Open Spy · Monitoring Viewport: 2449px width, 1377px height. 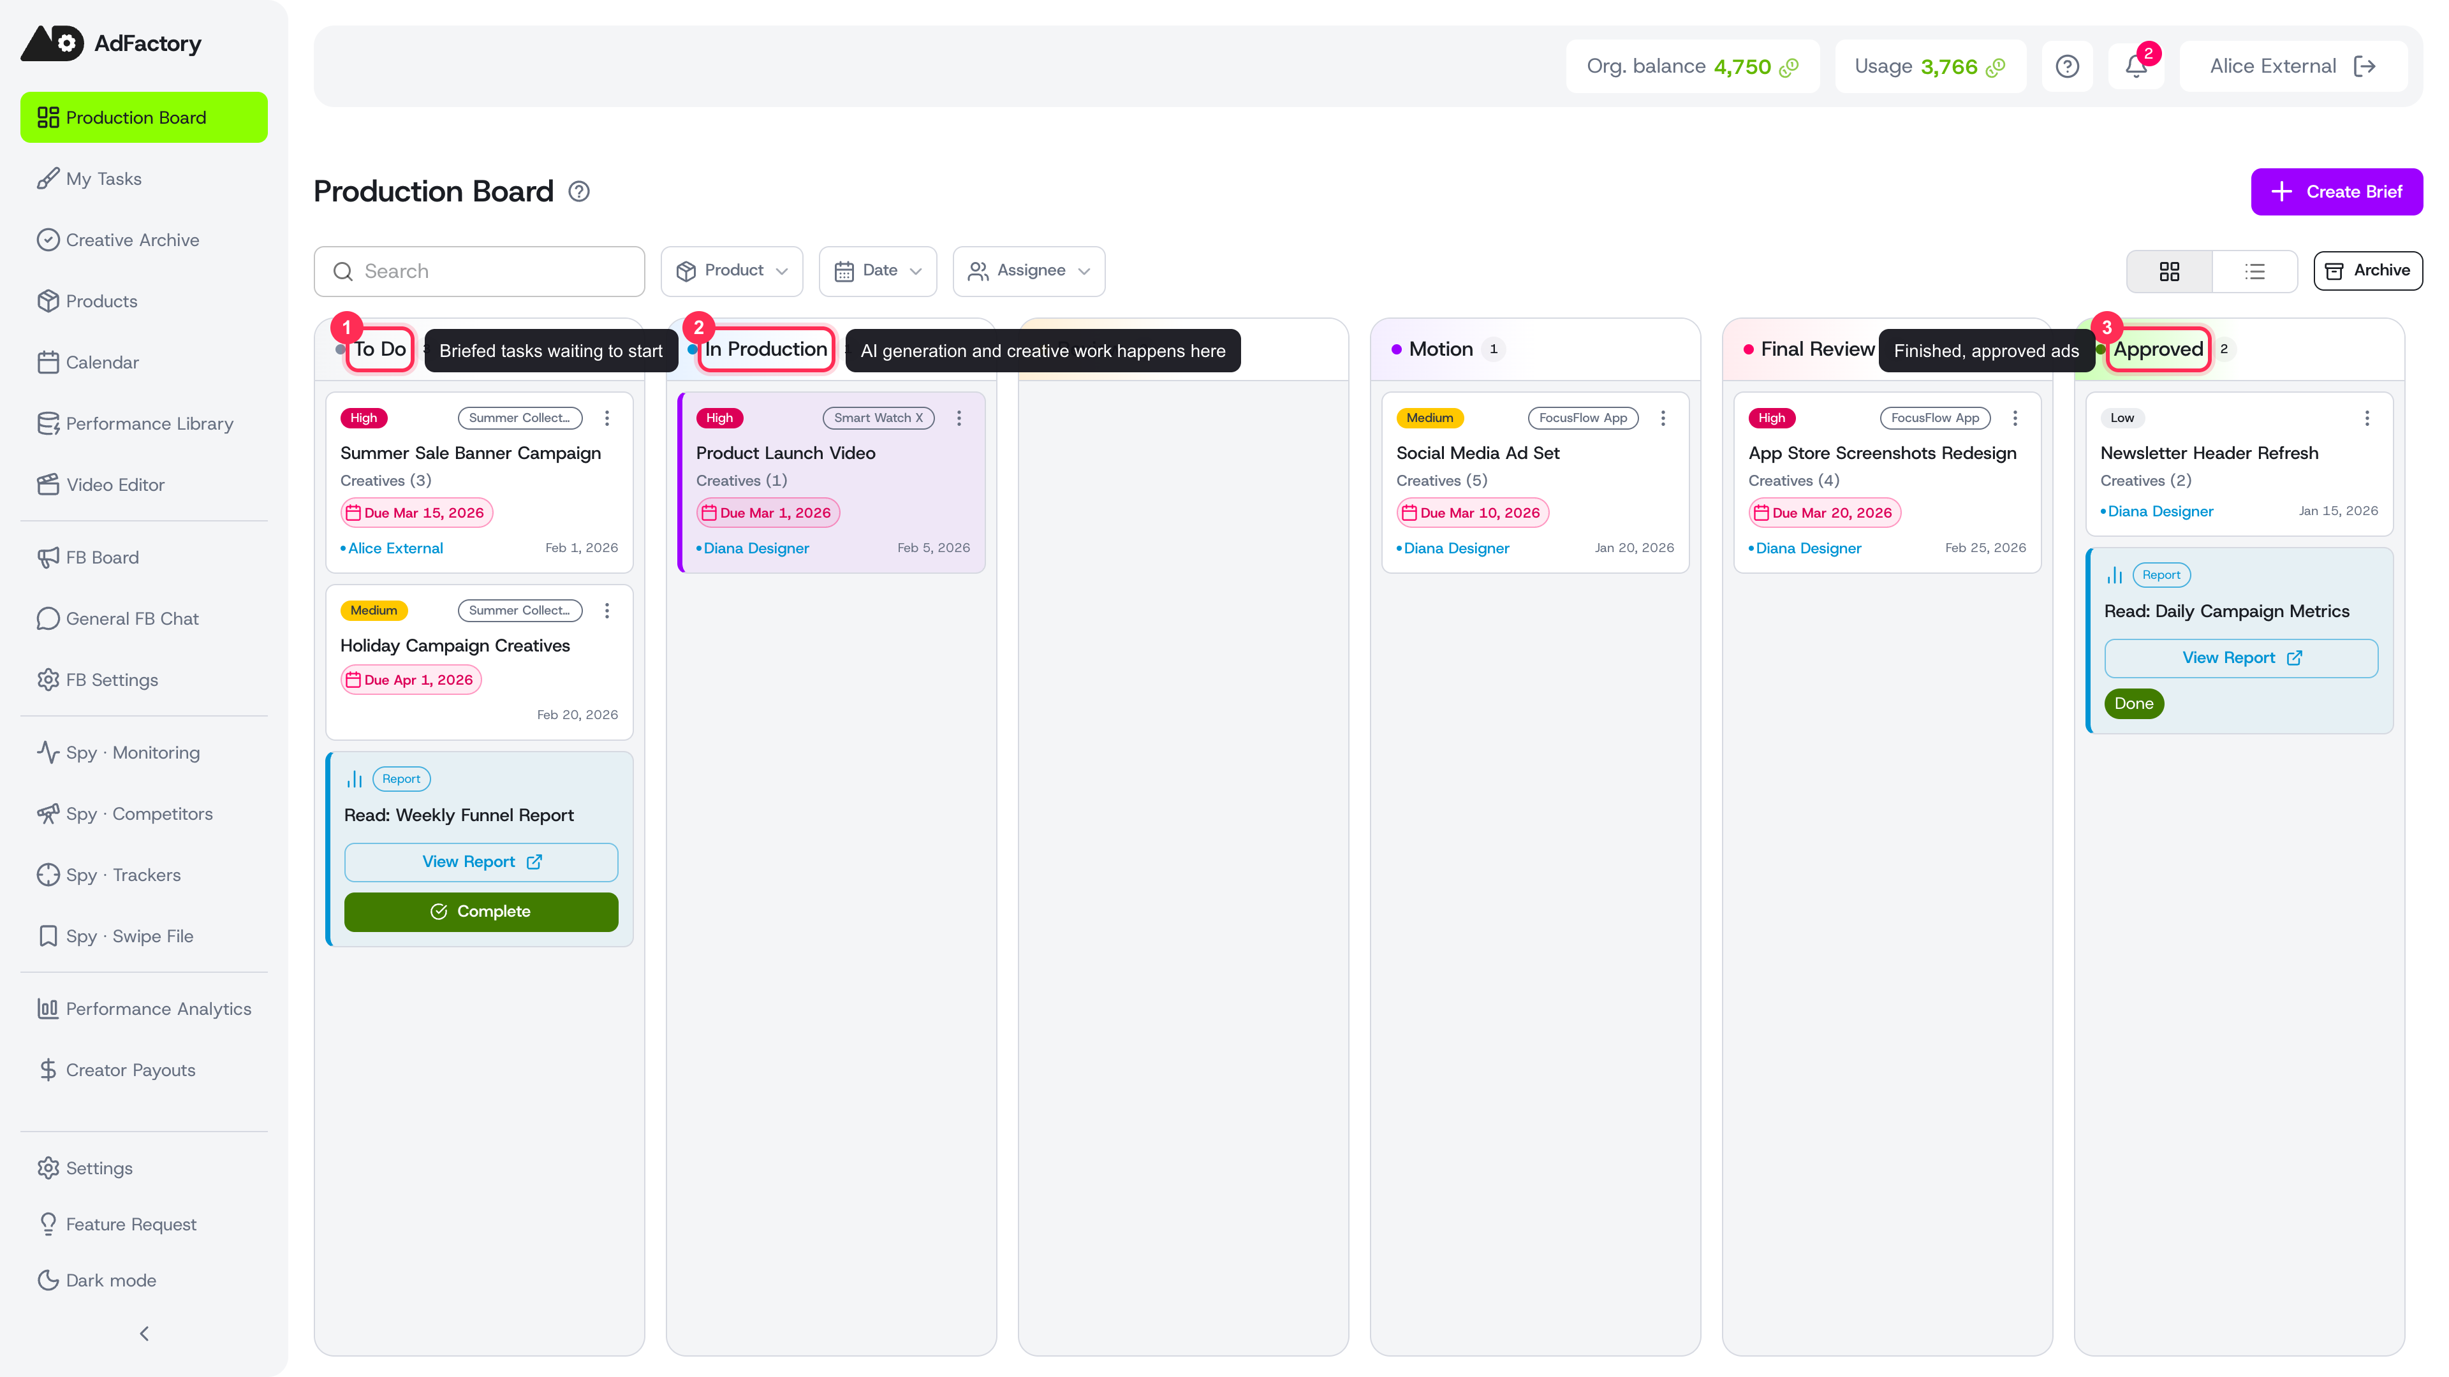pyautogui.click(x=145, y=753)
